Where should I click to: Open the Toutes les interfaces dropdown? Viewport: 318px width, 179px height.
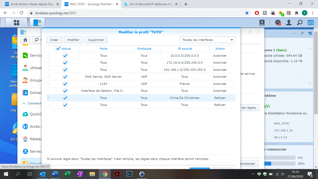[208, 40]
